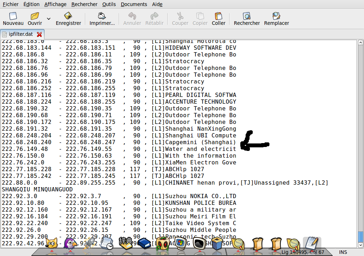Click the Copier toolbar icon
Image resolution: width=364 pixels, height=256 pixels.
[x=200, y=16]
